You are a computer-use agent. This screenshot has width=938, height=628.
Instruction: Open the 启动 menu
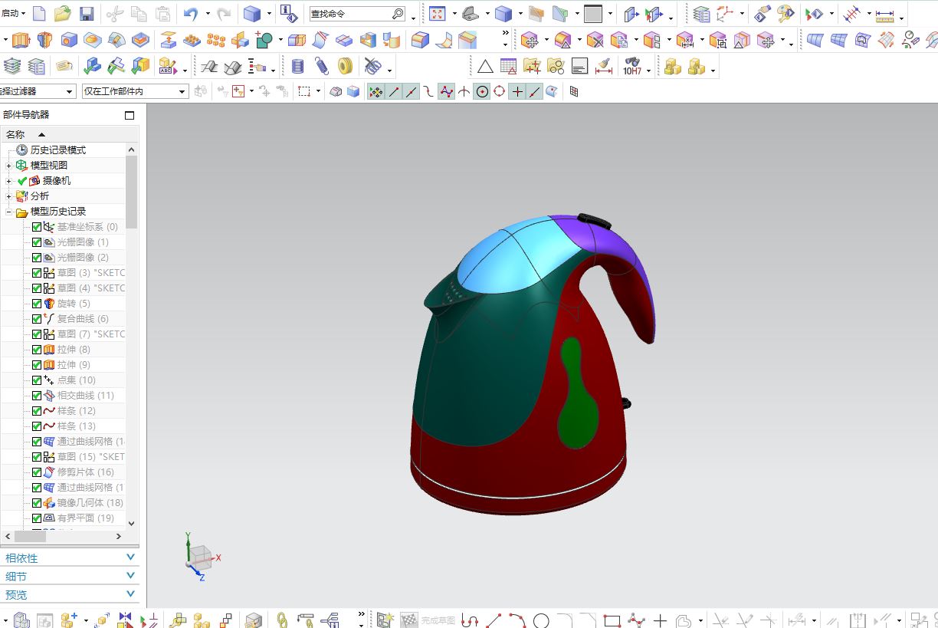[13, 13]
